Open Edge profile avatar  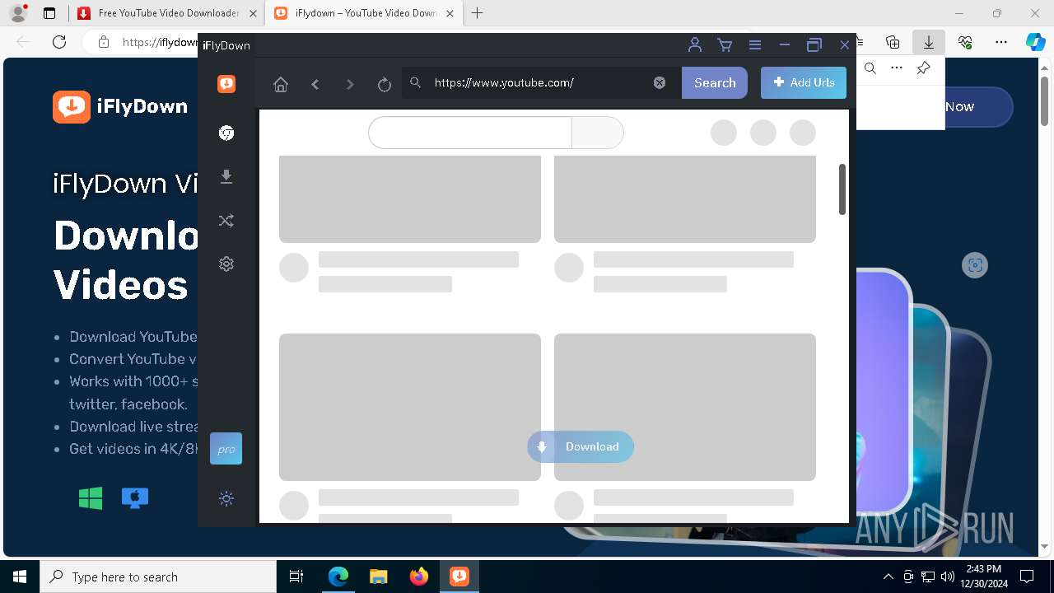pyautogui.click(x=18, y=13)
